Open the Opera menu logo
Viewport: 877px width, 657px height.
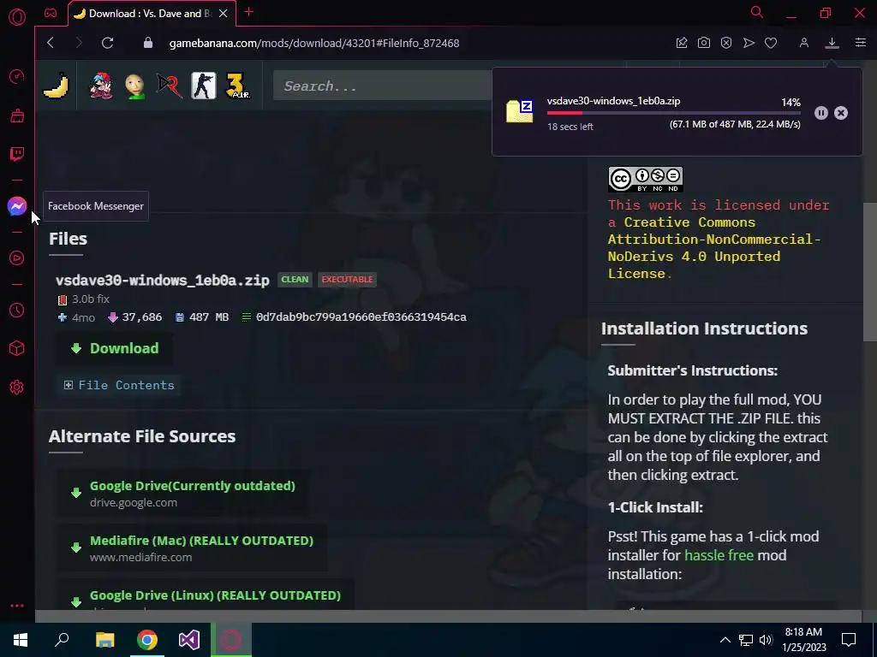pyautogui.click(x=17, y=17)
